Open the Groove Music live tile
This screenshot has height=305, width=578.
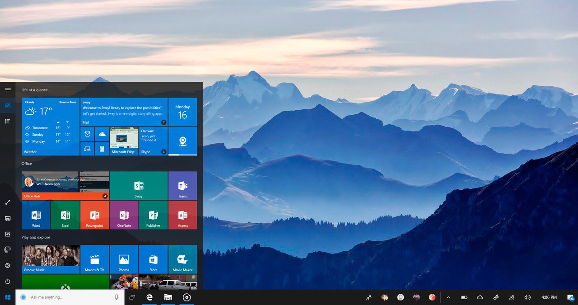(x=51, y=259)
